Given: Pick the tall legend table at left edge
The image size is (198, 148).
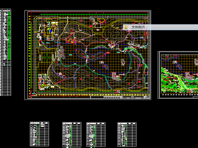Looking at the screenshot, I should [x=5, y=52].
